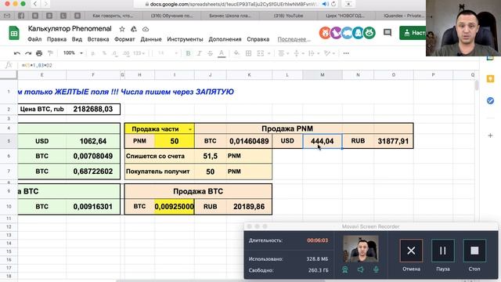The height and width of the screenshot is (282, 501).
Task: Star the Калькулятор Phenomenal document
Action: pos(122,29)
